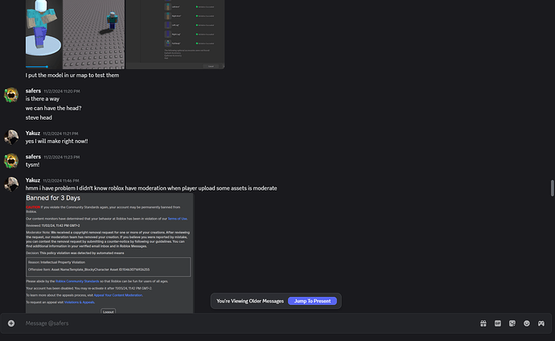This screenshot has height=341, width=555.
Task: Click the 'is there a way' message
Action: pyautogui.click(x=43, y=99)
